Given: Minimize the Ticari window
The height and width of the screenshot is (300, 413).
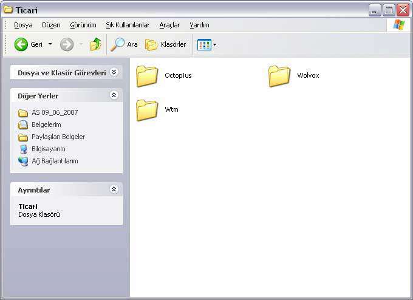Looking at the screenshot, I should pos(374,10).
